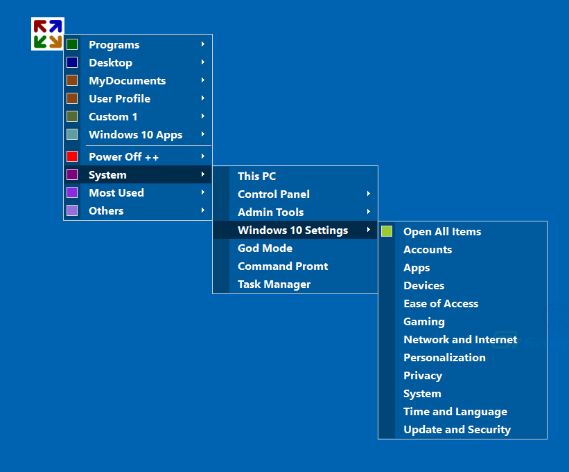569x472 pixels.
Task: Click the green square icon beside Programs
Action: click(x=72, y=44)
